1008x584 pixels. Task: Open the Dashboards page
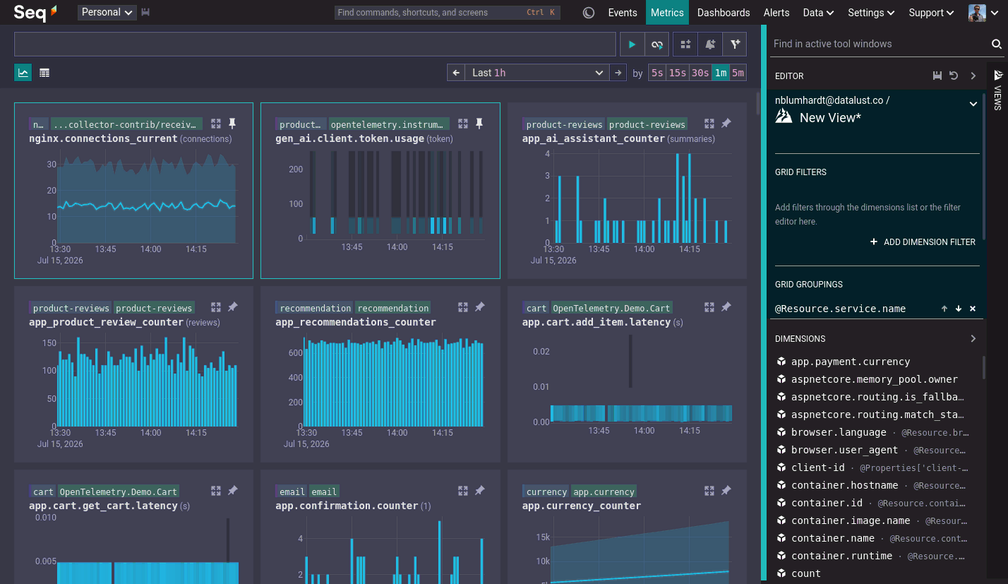click(x=724, y=13)
